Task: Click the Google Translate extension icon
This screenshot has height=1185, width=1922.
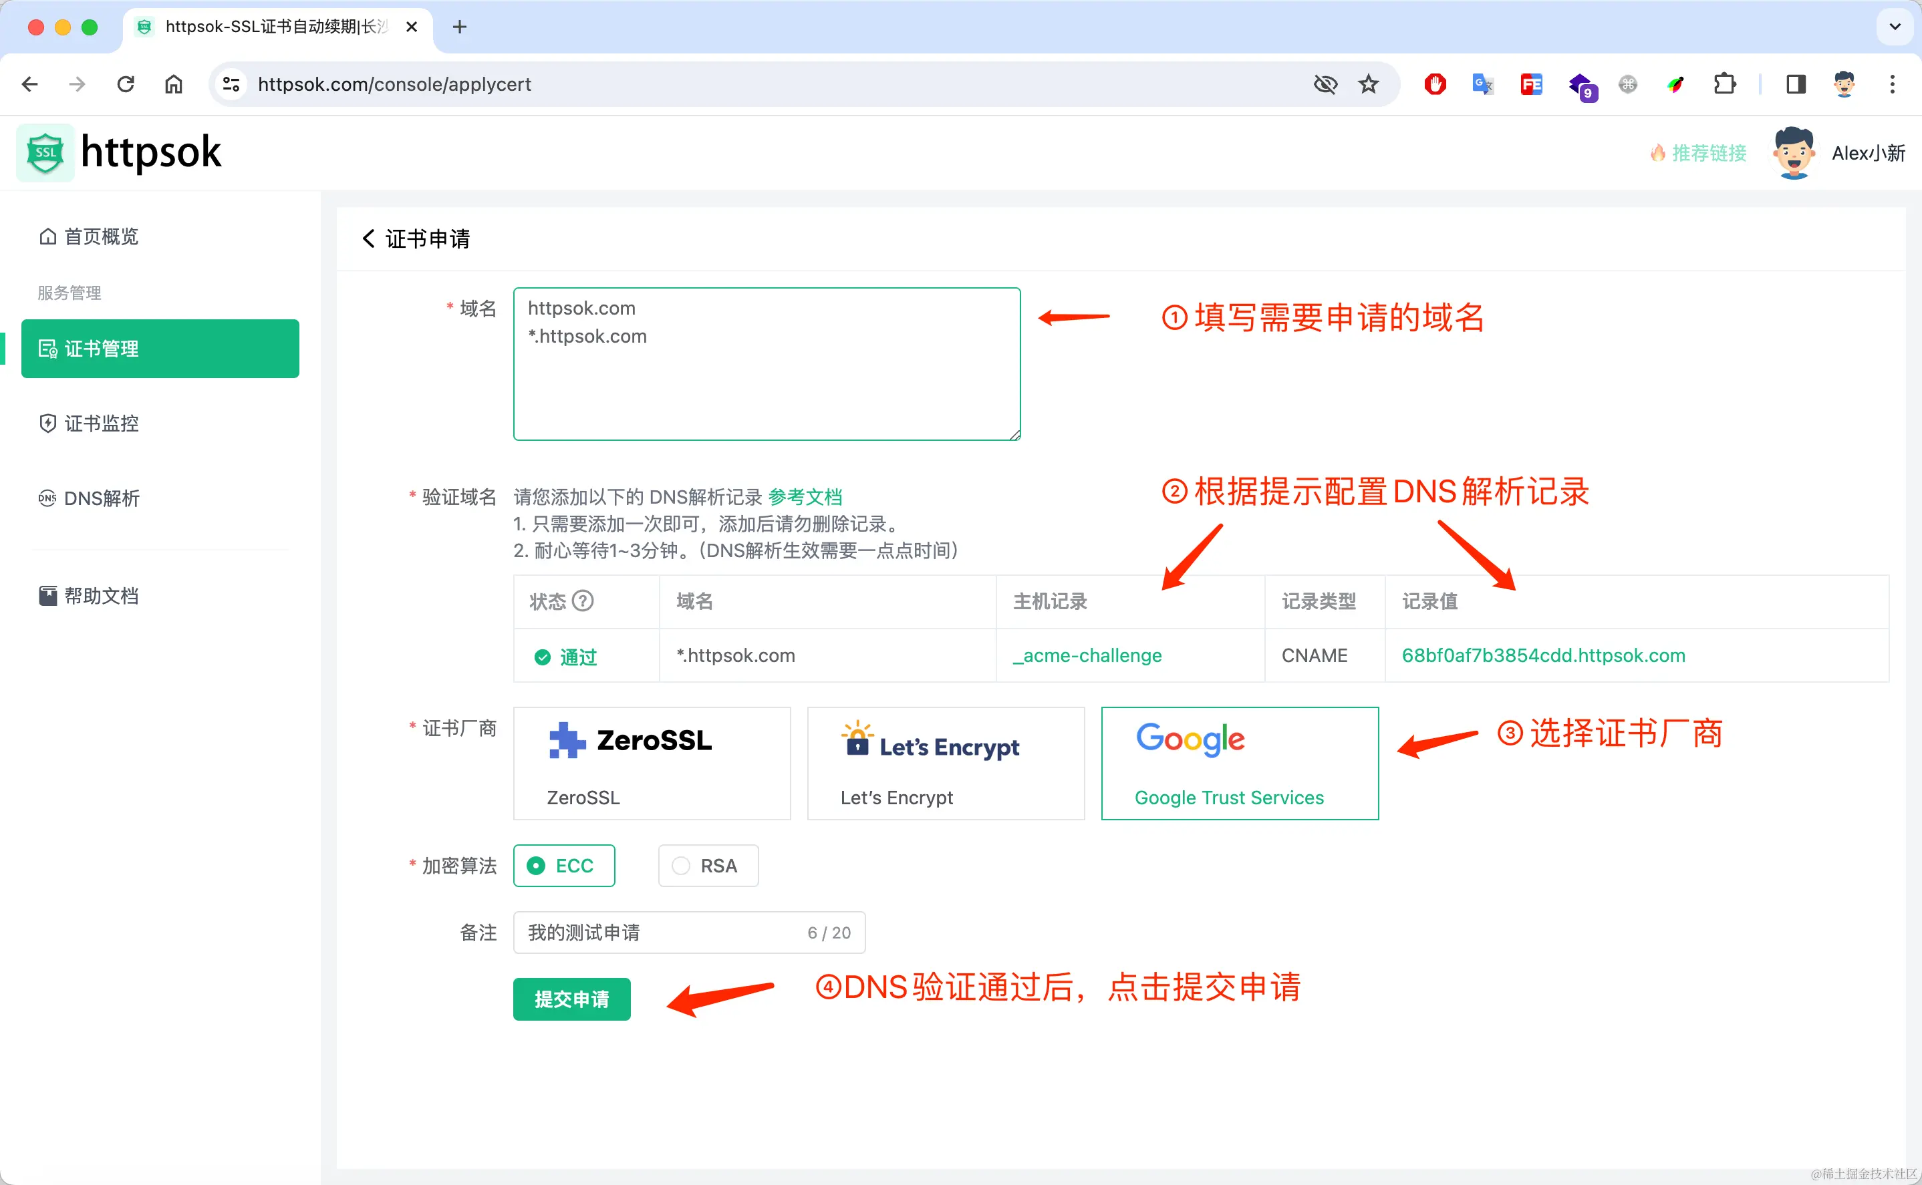Action: [x=1482, y=84]
